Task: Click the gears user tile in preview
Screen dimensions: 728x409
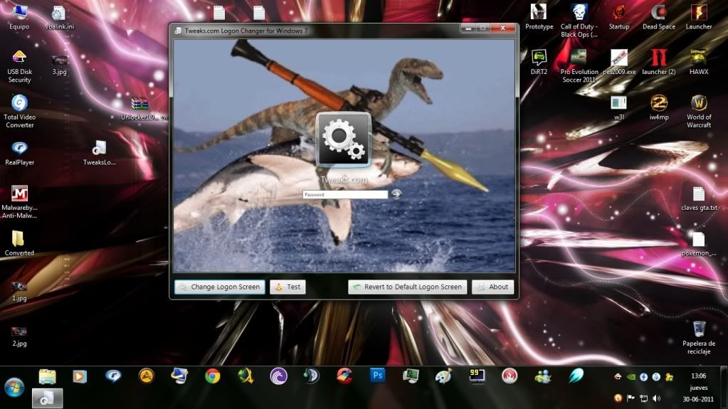Action: point(344,139)
